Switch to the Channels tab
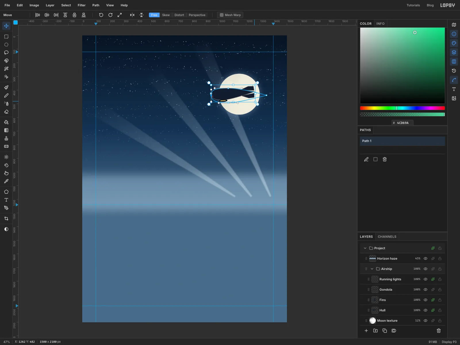This screenshot has width=460, height=345. (387, 237)
